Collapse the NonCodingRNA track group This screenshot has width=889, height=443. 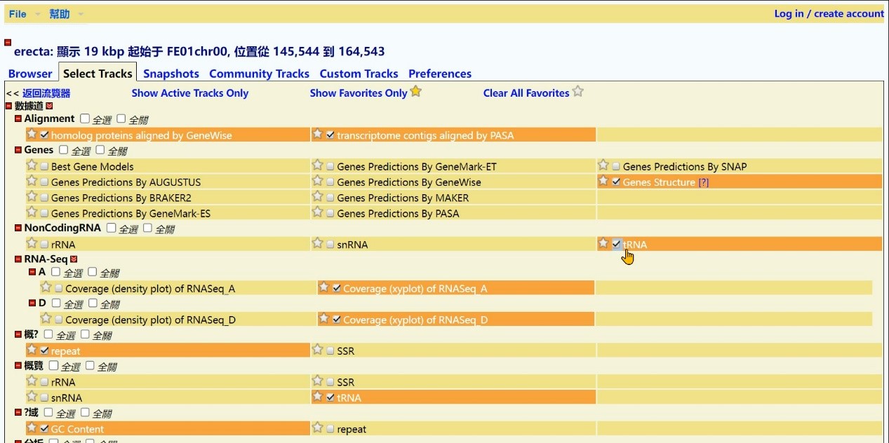pos(18,228)
